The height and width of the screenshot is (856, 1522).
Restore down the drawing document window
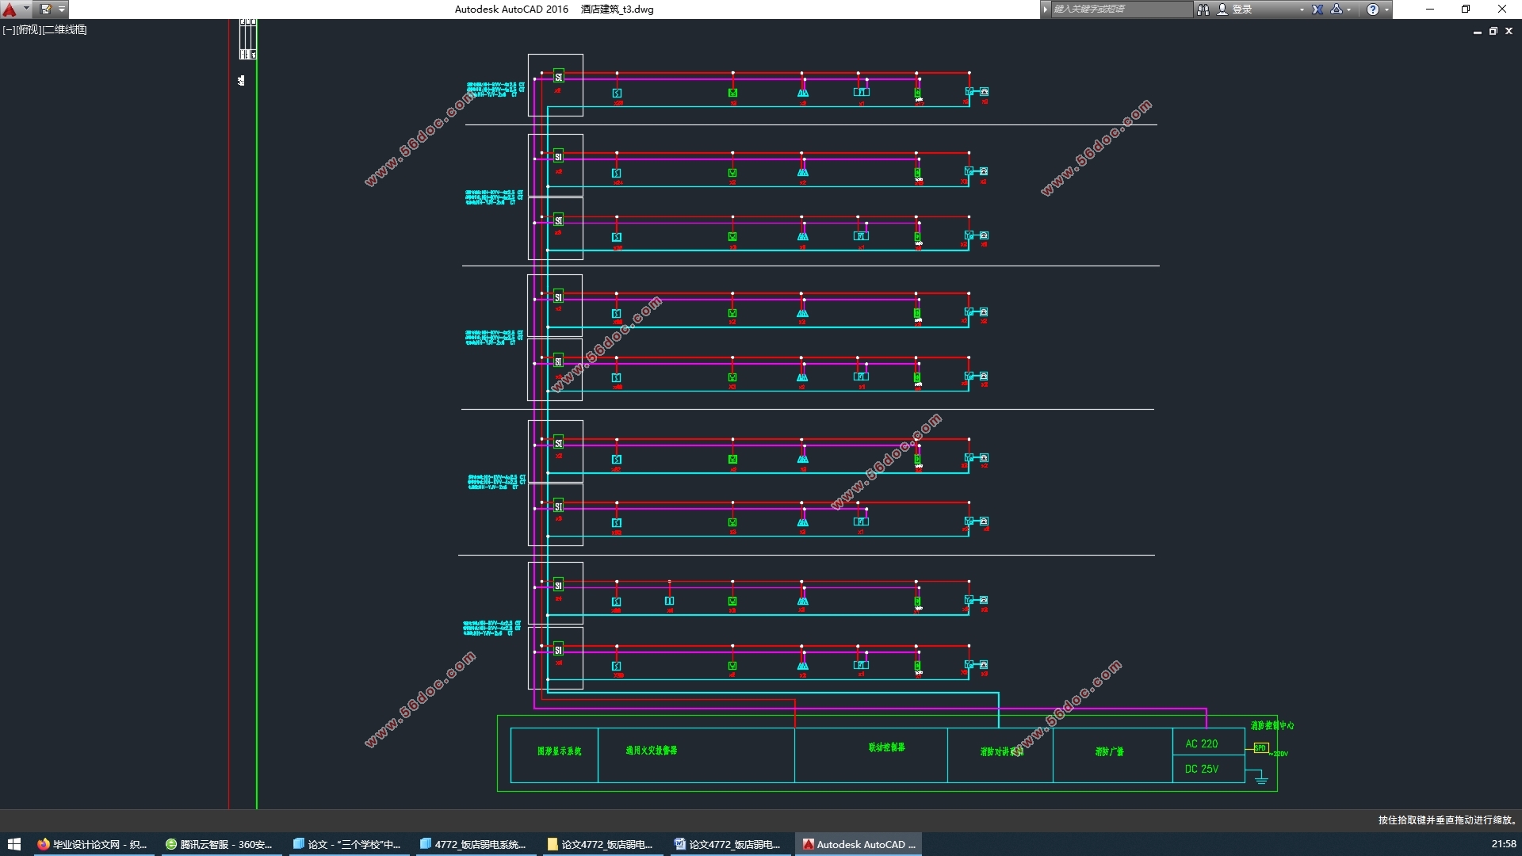click(1493, 31)
